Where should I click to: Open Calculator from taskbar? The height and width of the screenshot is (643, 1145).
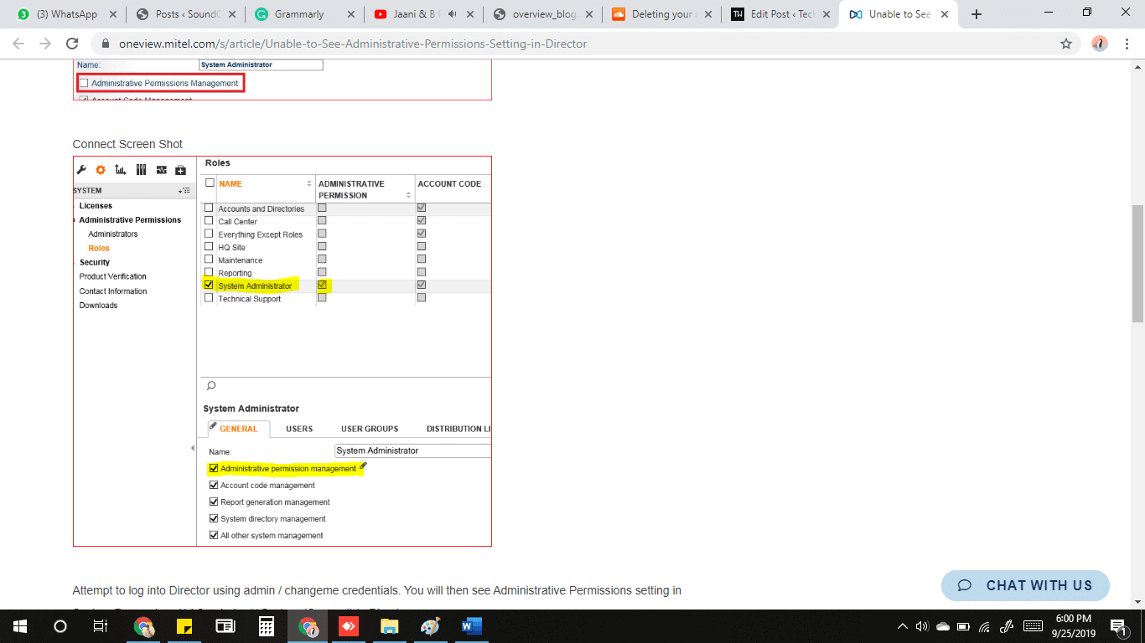tap(266, 626)
